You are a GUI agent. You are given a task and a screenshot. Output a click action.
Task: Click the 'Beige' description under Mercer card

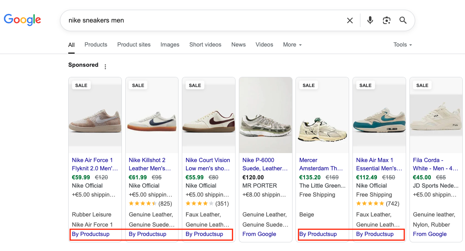click(x=307, y=215)
